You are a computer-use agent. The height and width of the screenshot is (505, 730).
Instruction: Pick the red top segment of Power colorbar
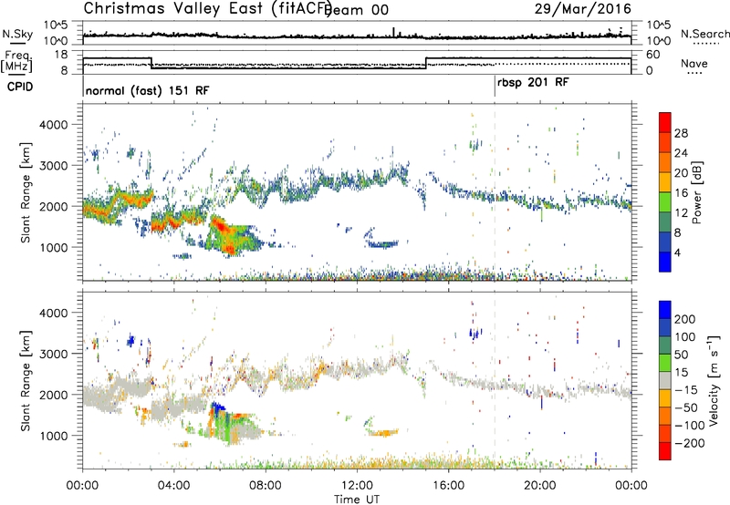(665, 120)
